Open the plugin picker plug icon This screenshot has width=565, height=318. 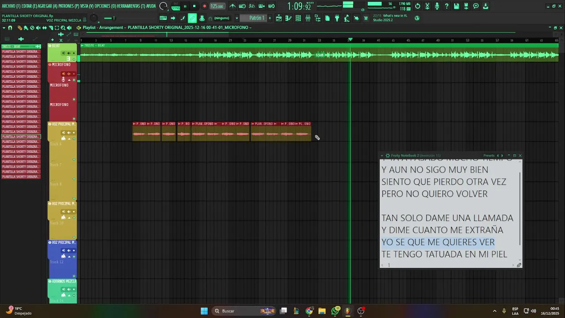pos(337,18)
